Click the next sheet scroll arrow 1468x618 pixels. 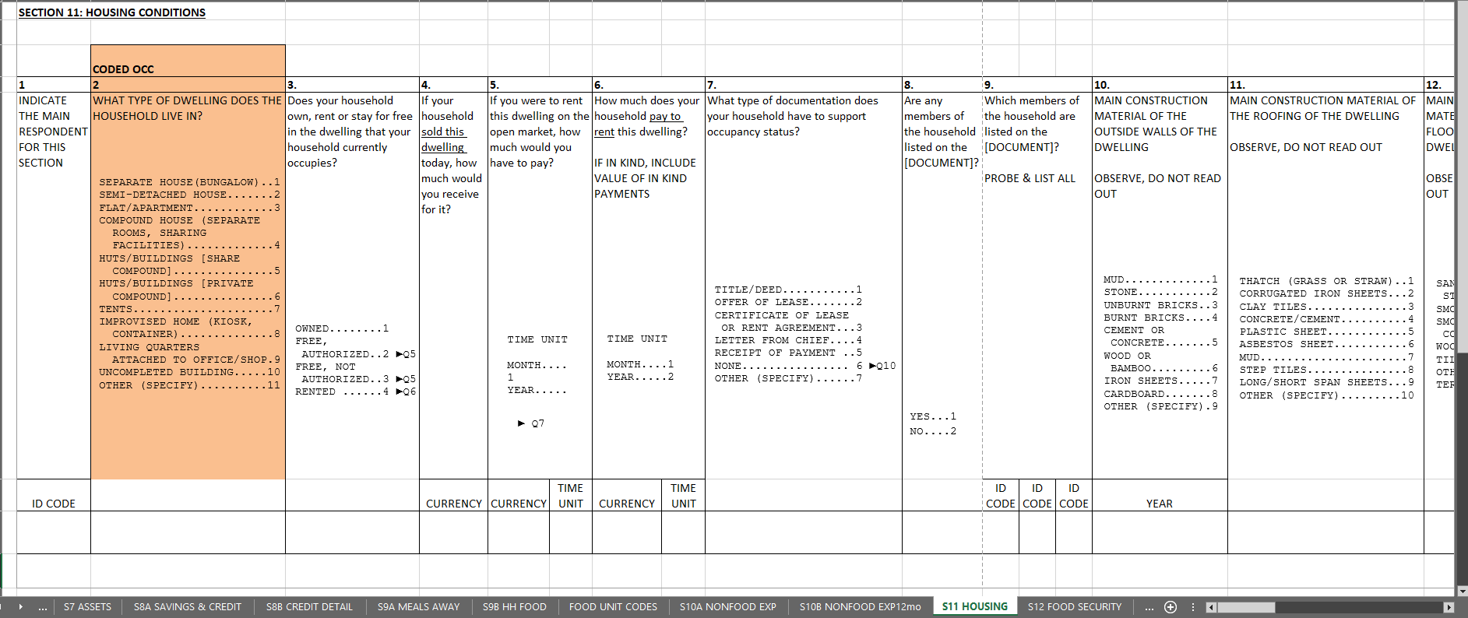tap(20, 607)
